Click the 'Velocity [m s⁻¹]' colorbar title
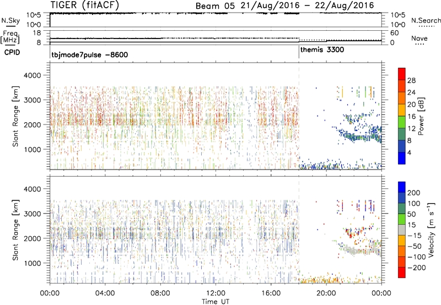 [x=431, y=230]
